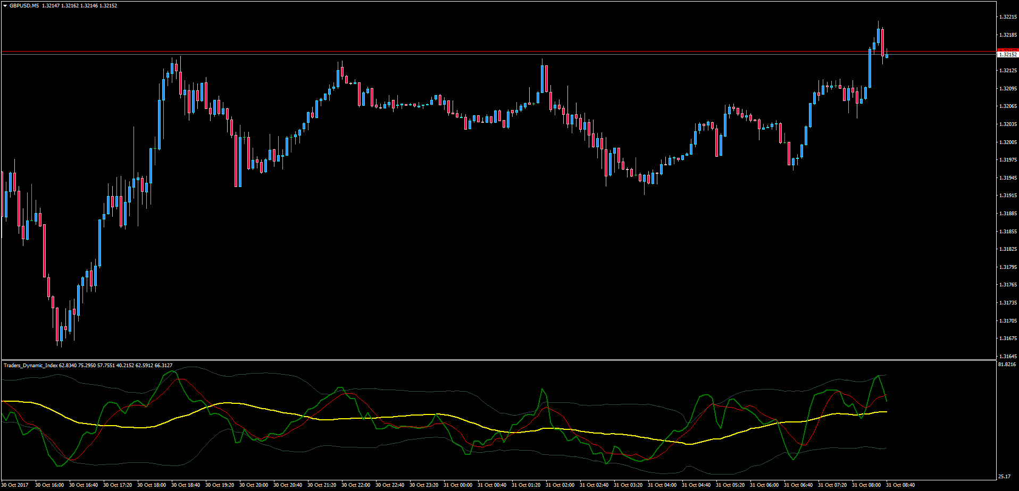Screen dimensions: 1019x491
Task: Click time axis label 30 Oct 16:00
Action: (49, 485)
